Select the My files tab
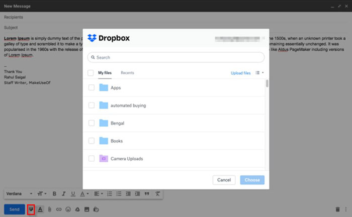Viewport: 352px width, 217px height. point(105,73)
